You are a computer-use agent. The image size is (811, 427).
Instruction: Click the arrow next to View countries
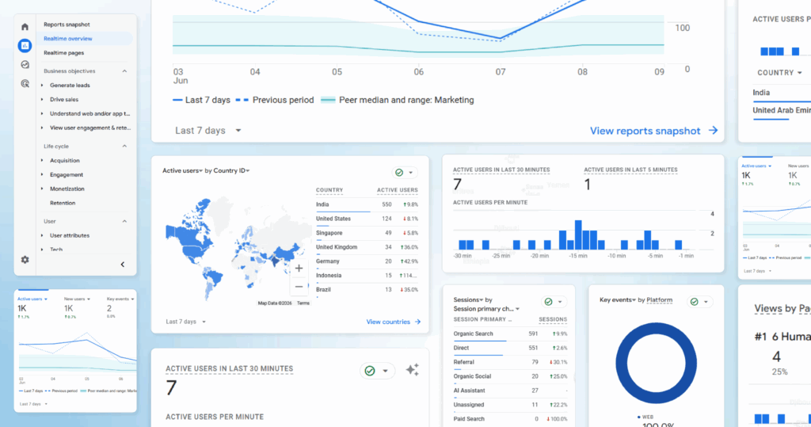click(x=417, y=322)
